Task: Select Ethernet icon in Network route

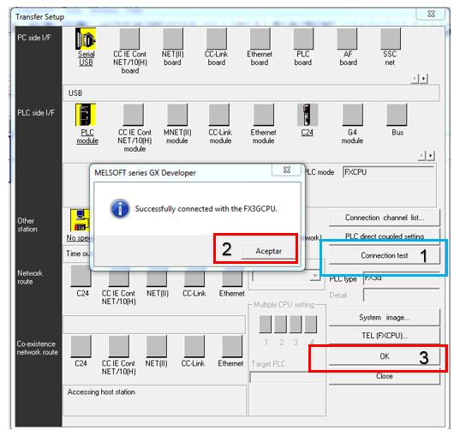Action: pos(232,278)
